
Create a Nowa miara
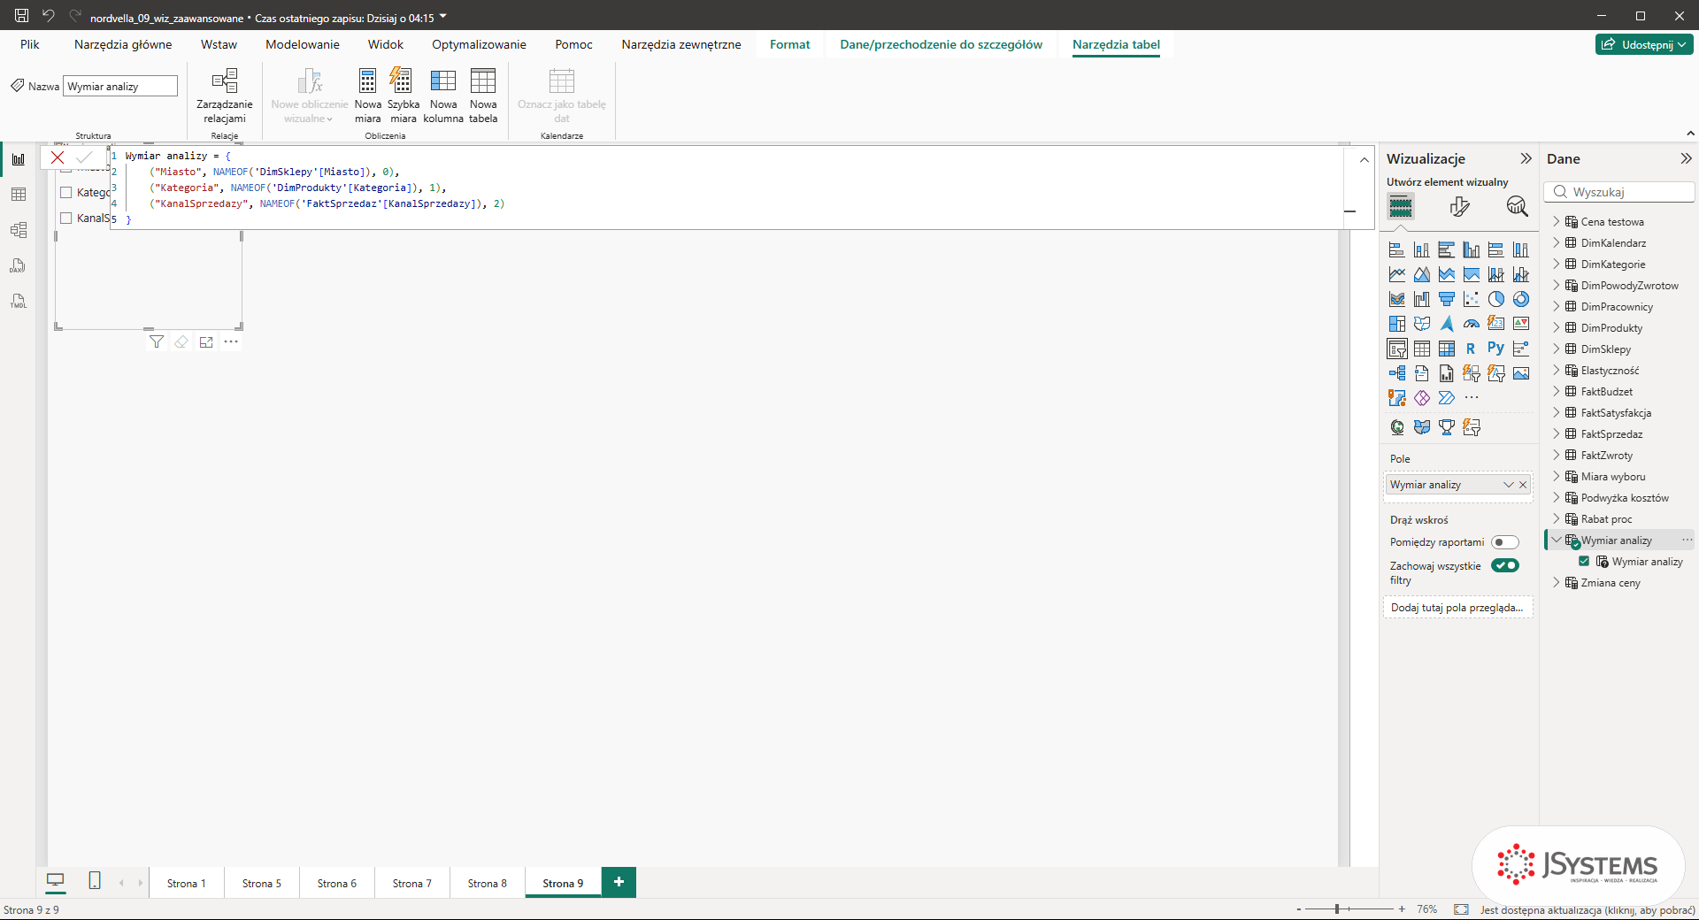coord(367,96)
